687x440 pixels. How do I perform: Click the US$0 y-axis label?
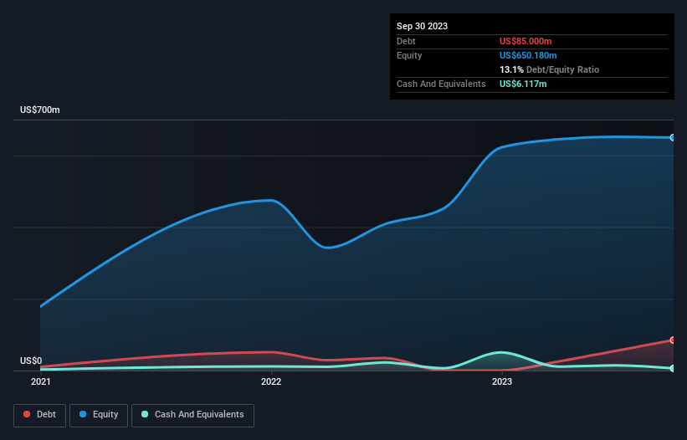point(31,361)
